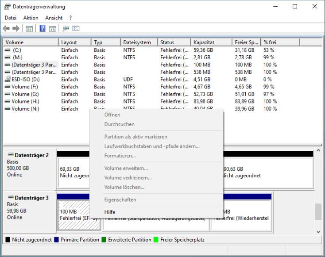The height and width of the screenshot is (257, 325).
Task: Click drive icon of 100 MB Datenträger 3 partition row
Action: [x=8, y=65]
